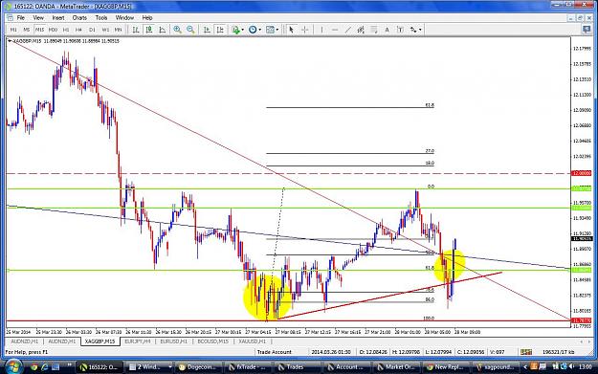The height and width of the screenshot is (374, 598).
Task: Open the View menu
Action: (38, 17)
